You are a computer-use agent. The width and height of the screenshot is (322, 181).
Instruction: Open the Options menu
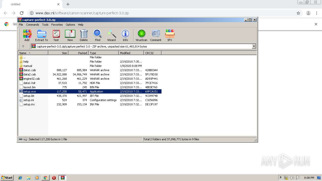(x=70, y=25)
